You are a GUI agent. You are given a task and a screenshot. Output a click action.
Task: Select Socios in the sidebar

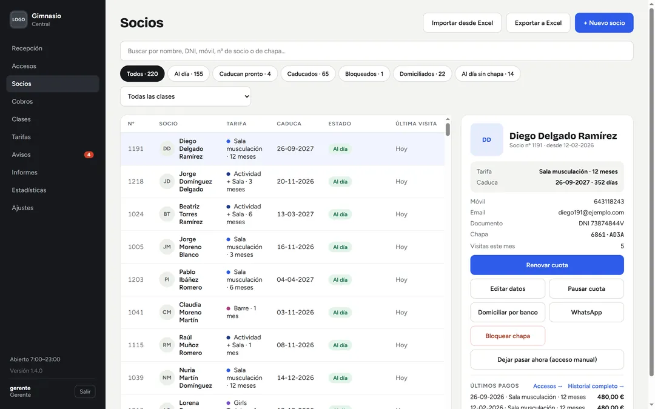(53, 84)
